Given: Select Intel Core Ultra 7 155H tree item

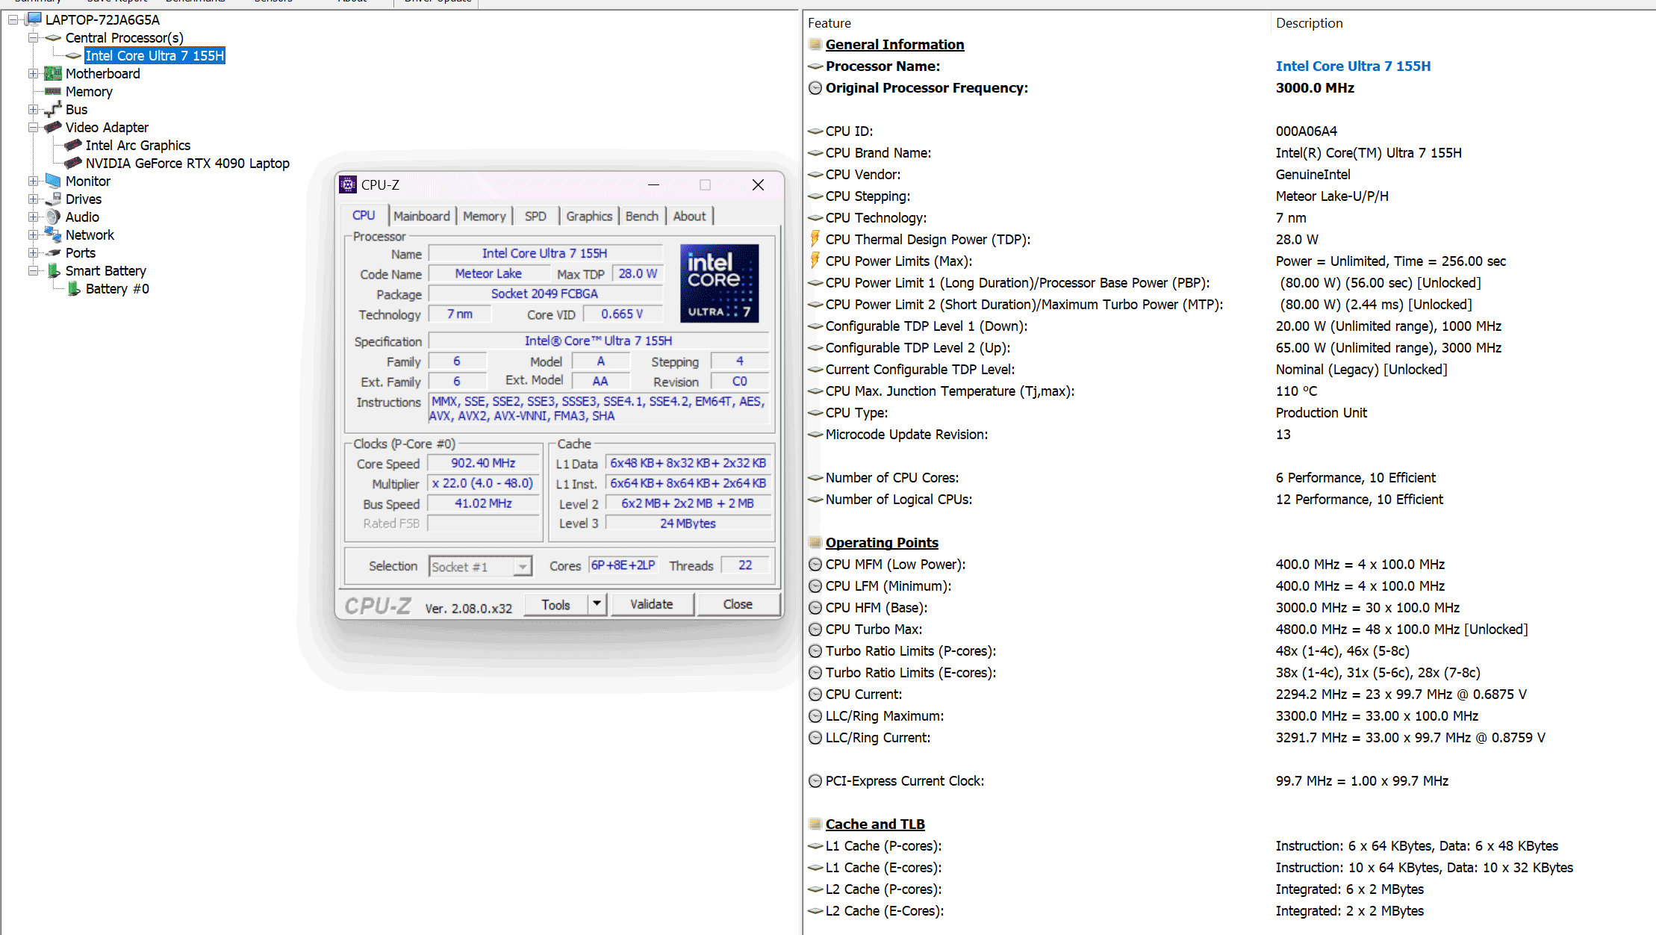Looking at the screenshot, I should (155, 55).
